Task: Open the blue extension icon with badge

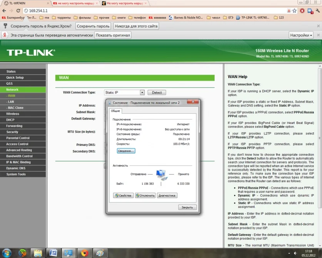Action: tap(310, 11)
